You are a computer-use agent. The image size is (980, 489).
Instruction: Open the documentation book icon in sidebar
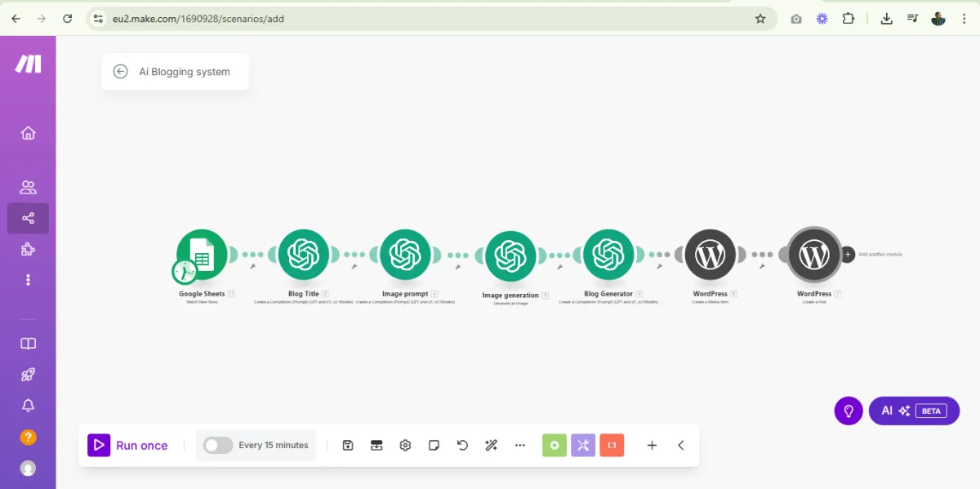(28, 344)
